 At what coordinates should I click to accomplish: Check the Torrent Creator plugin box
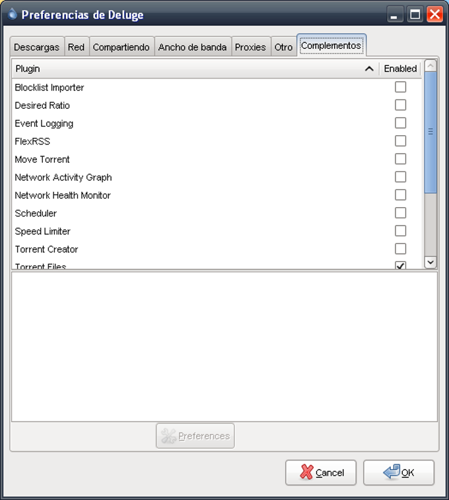pos(401,249)
